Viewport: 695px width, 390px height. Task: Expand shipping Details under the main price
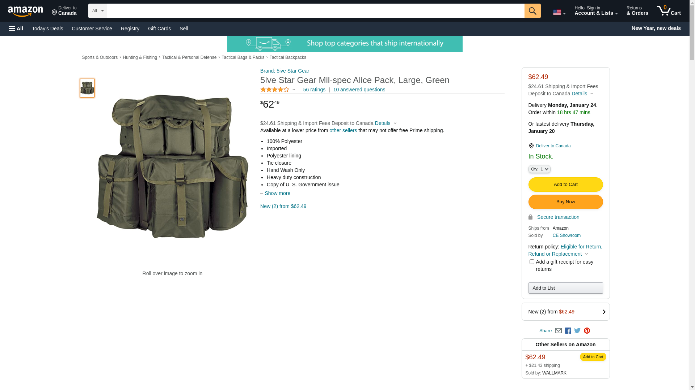pyautogui.click(x=386, y=123)
